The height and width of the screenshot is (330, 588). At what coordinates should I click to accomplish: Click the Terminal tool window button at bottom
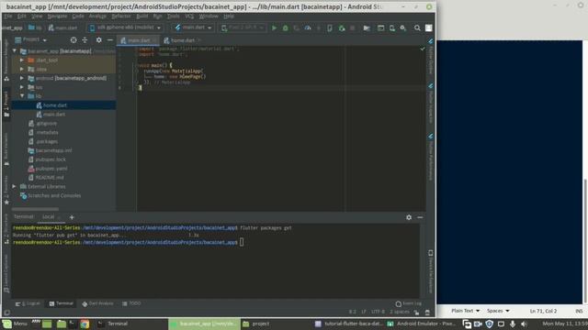[x=62, y=303]
